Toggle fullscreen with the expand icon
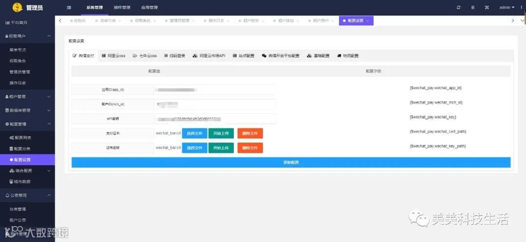The height and width of the screenshot is (242, 526). (487, 7)
